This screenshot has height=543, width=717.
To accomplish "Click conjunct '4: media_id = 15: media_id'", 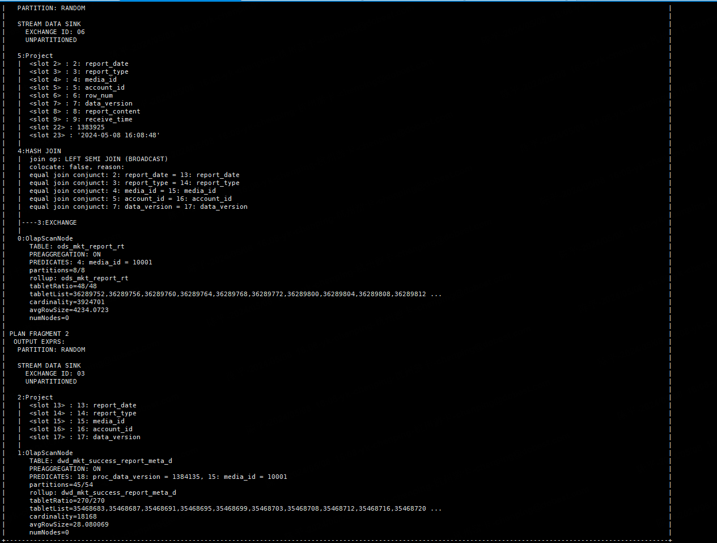I will 164,191.
